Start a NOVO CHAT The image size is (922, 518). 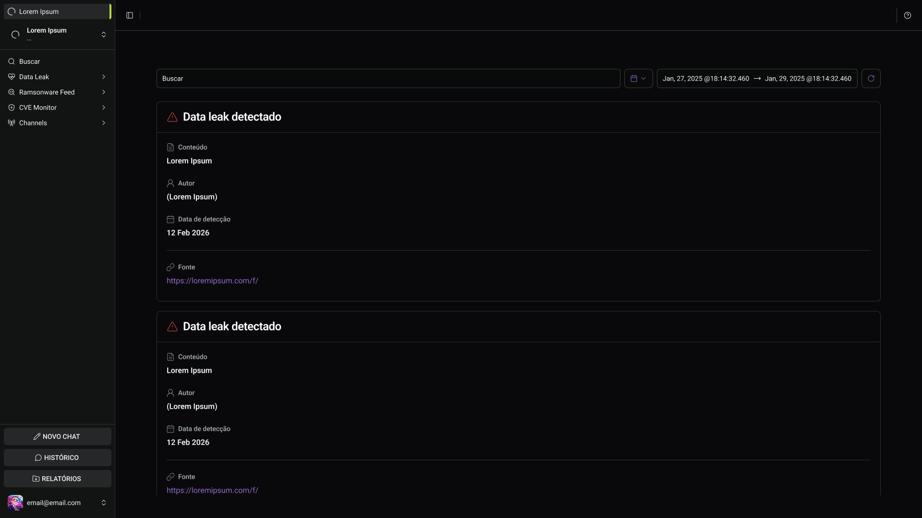tap(58, 436)
